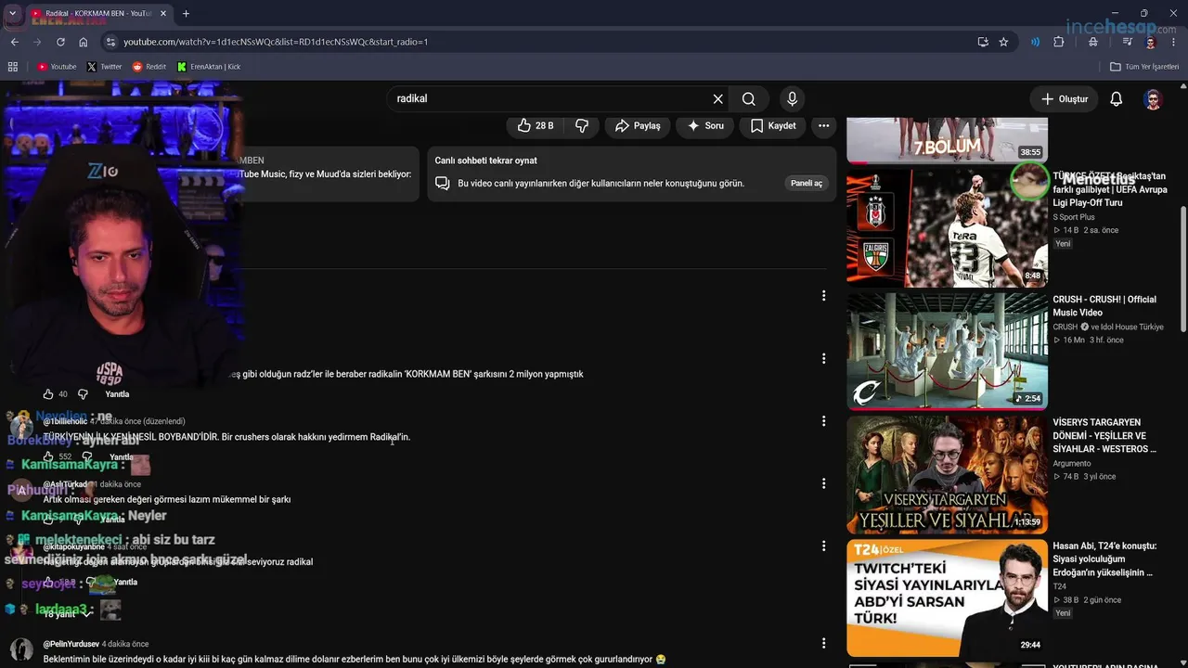Open the ErenAktan | Kick bookmark

point(209,67)
